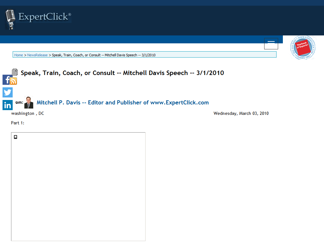Image resolution: width=324 pixels, height=243 pixels.
Task: Open the hamburger navigation menu
Action: click(271, 44)
